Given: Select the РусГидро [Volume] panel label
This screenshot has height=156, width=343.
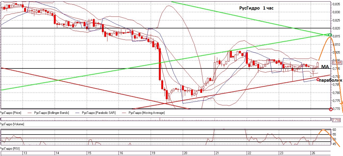Looking at the screenshot, I should [x=12, y=124].
